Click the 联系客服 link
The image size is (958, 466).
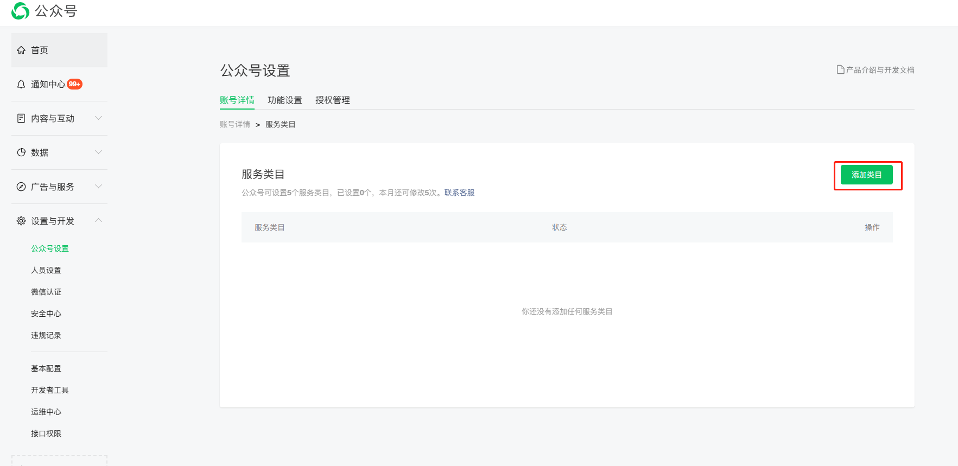tap(460, 193)
